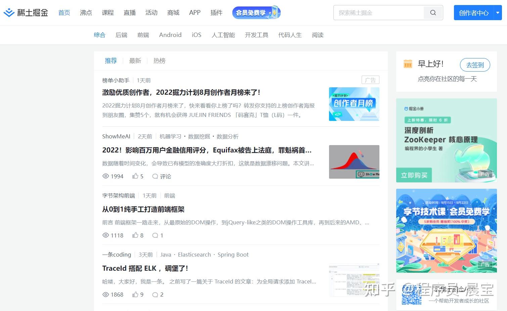Click the views eye icon showing 1118
Image resolution: width=507 pixels, height=311 pixels.
106,235
